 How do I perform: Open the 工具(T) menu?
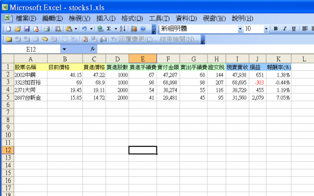pyautogui.click(x=159, y=19)
